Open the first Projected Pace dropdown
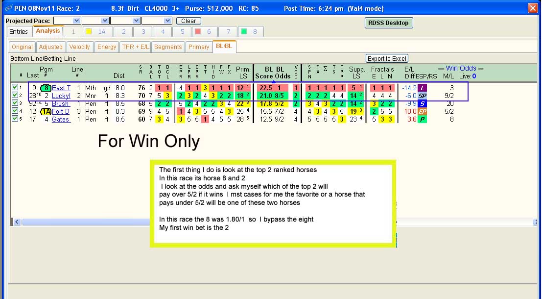Viewport: 542px width, 299px height. click(x=77, y=21)
